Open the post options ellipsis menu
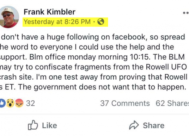This screenshot has height=136, width=189. click(186, 13)
